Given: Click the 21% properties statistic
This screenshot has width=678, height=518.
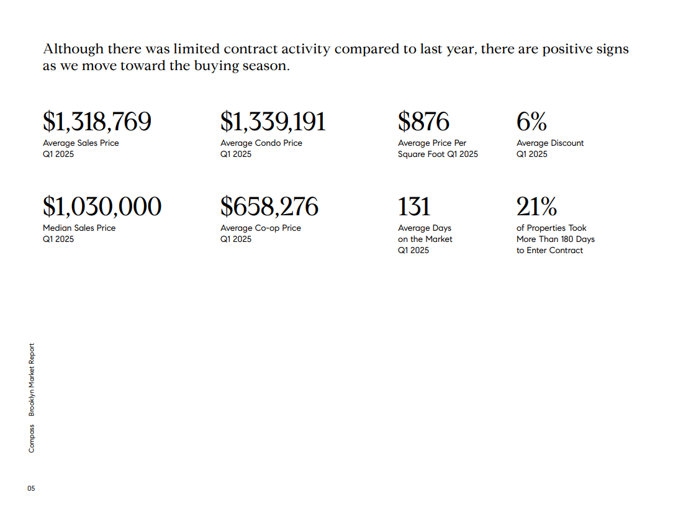Looking at the screenshot, I should [536, 207].
